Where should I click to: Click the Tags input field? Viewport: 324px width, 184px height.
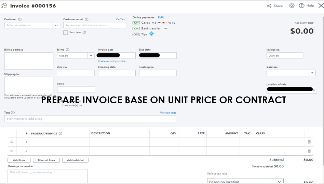[x=90, y=119]
